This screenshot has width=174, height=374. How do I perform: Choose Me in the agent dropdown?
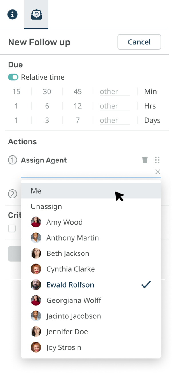pyautogui.click(x=91, y=191)
